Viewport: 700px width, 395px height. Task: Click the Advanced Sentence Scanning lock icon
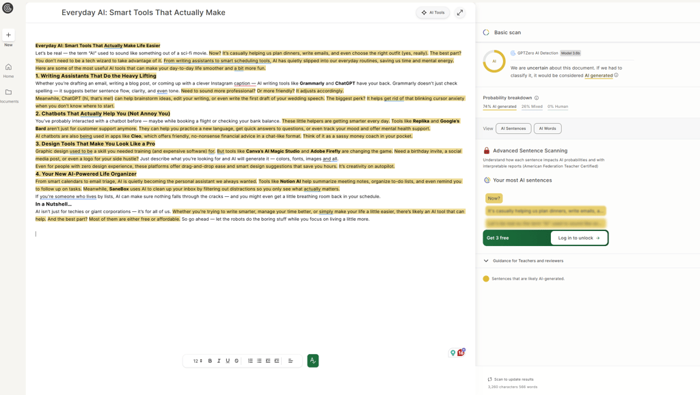pos(487,151)
